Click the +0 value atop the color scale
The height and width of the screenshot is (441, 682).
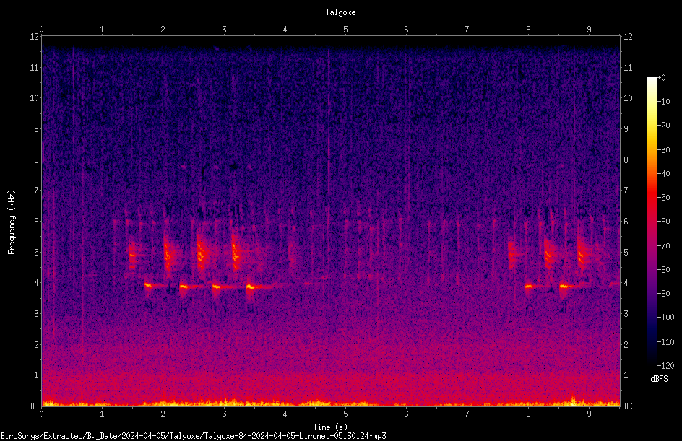tap(662, 78)
